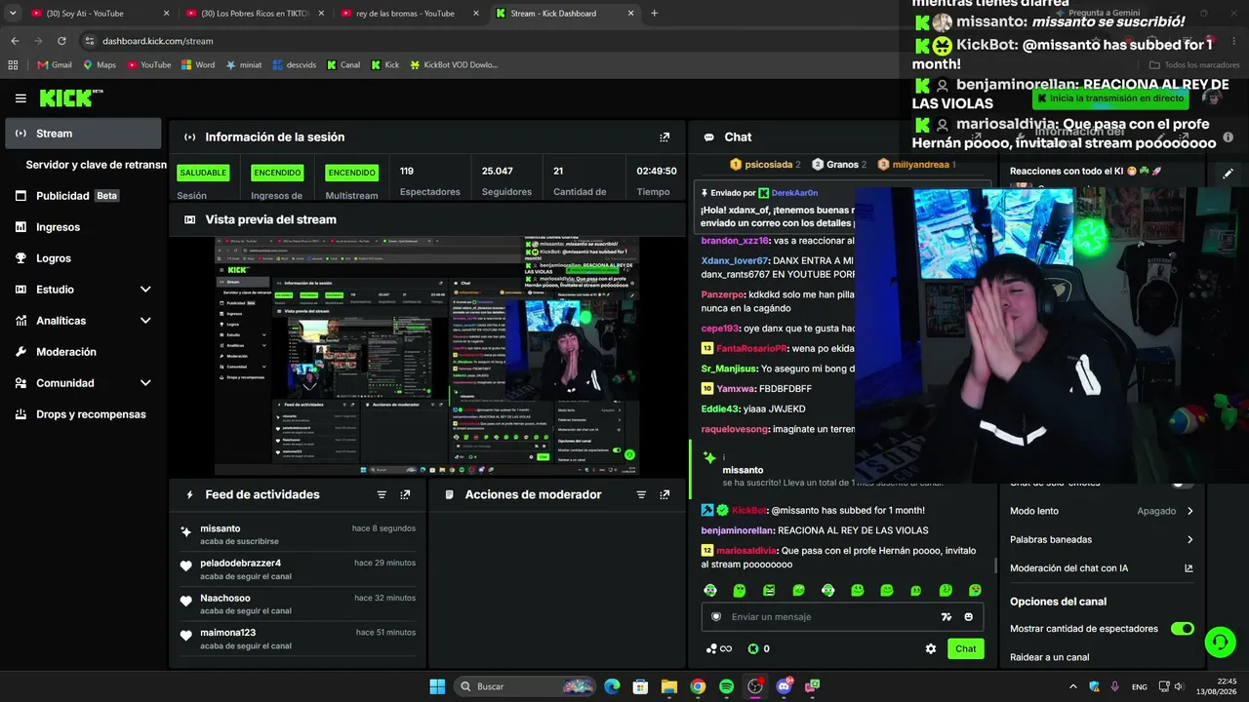Screen dimensions: 1249x702
Task: Pop out the Acciones de moderador panel
Action: coord(665,495)
